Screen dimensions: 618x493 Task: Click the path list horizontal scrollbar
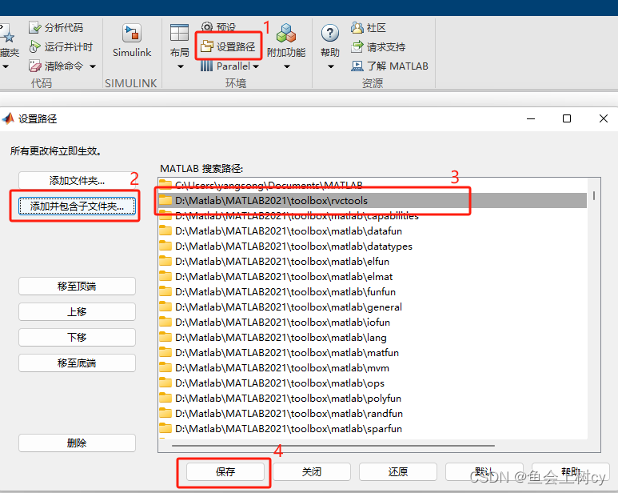coord(333,446)
